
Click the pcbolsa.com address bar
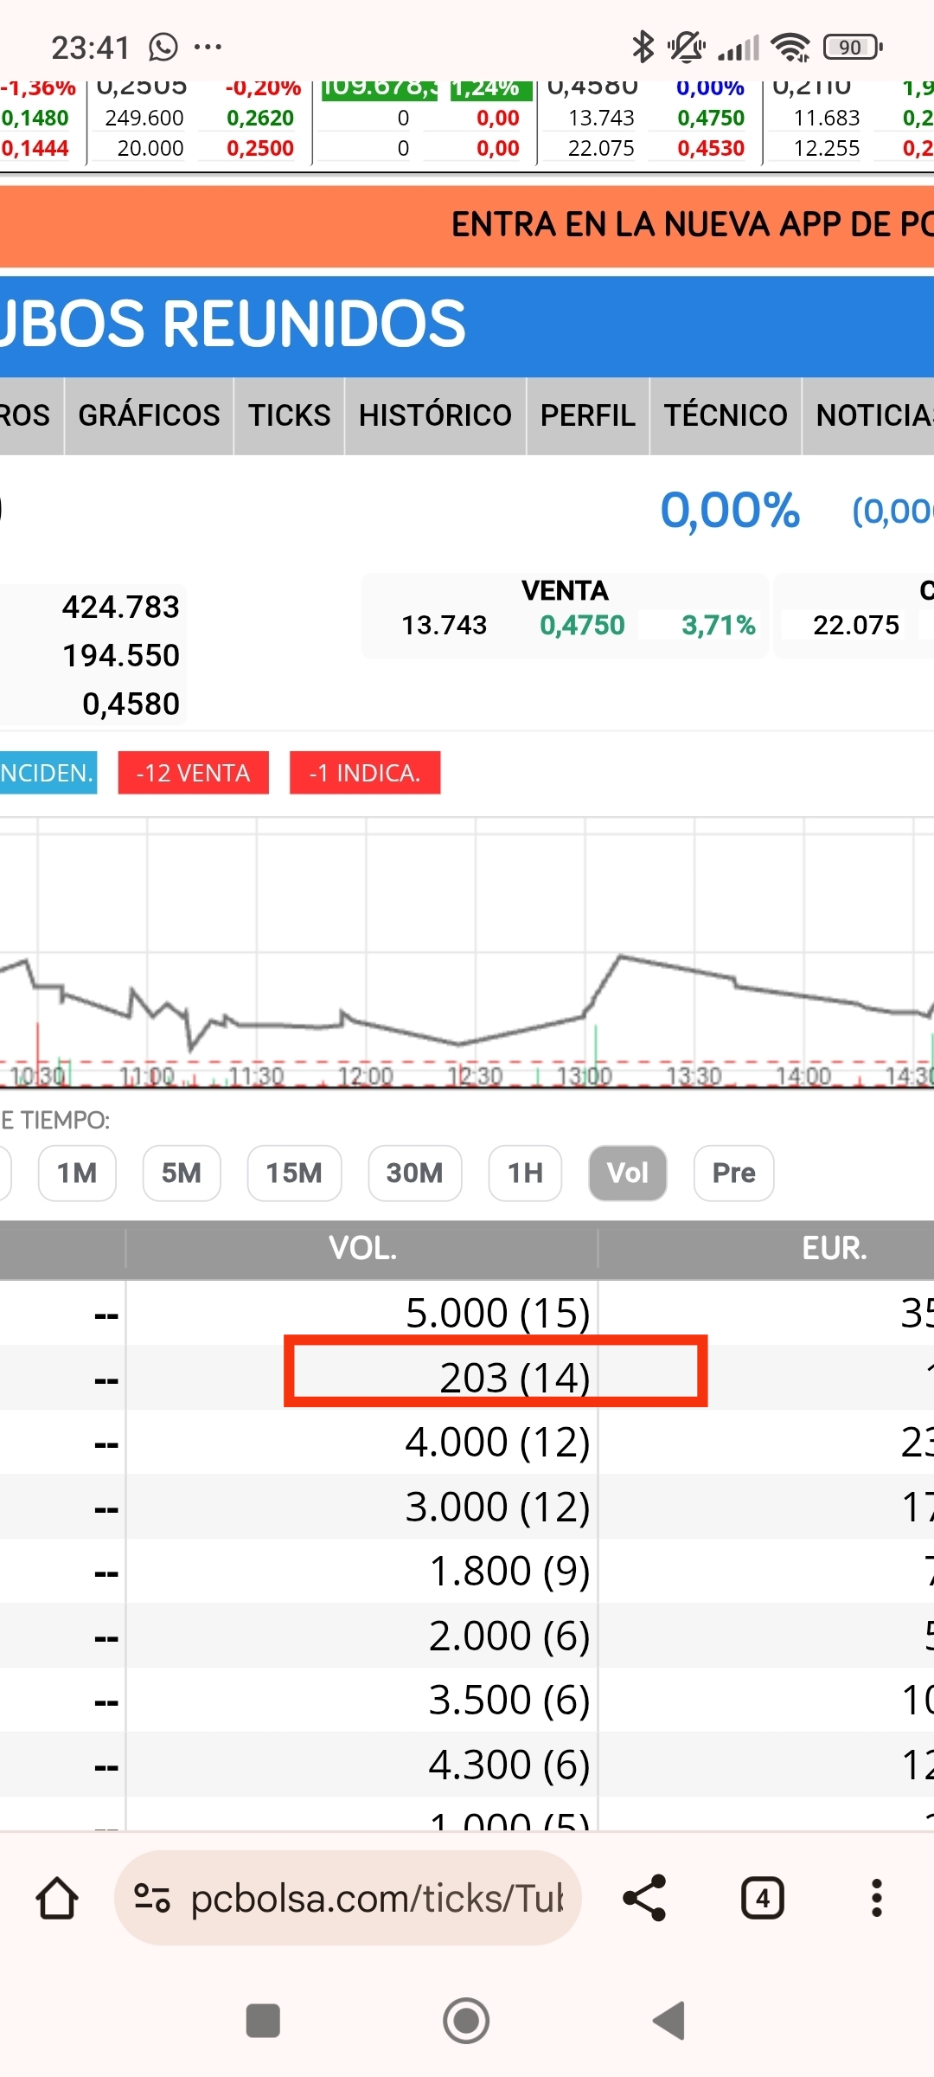coord(376,1899)
